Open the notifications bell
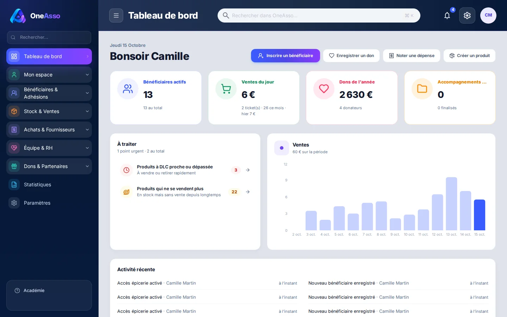Image resolution: width=507 pixels, height=317 pixels. [x=447, y=15]
